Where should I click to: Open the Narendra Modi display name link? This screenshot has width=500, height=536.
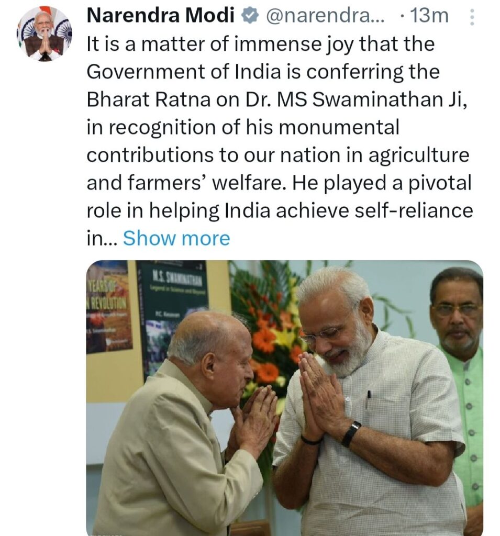coord(161,16)
